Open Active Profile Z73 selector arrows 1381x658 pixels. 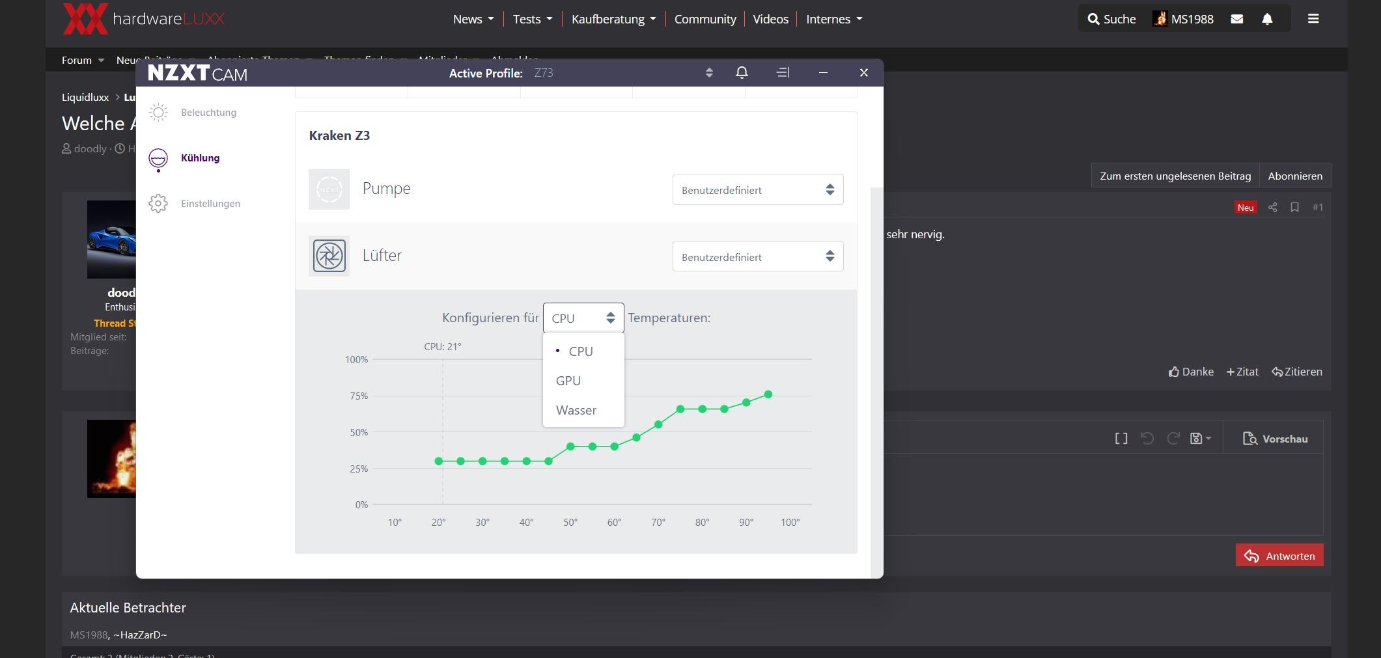(x=709, y=73)
